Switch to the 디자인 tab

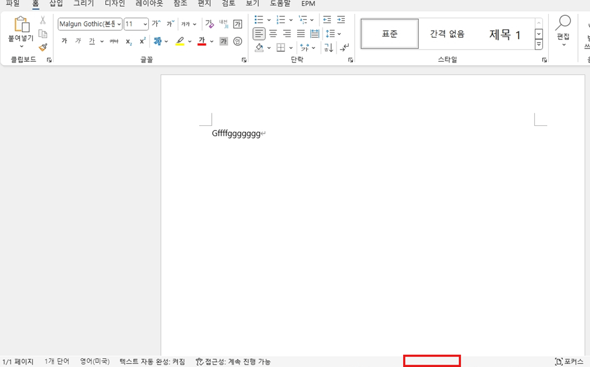(x=115, y=4)
